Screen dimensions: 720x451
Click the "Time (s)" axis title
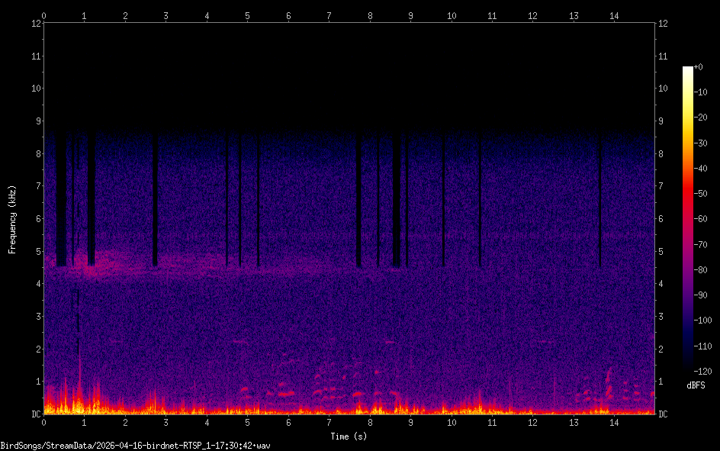pyautogui.click(x=348, y=436)
